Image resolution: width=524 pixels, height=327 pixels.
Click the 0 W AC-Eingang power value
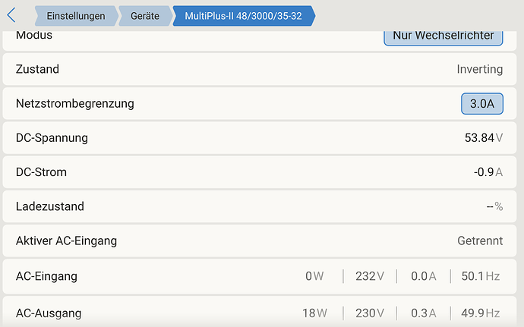pos(314,276)
